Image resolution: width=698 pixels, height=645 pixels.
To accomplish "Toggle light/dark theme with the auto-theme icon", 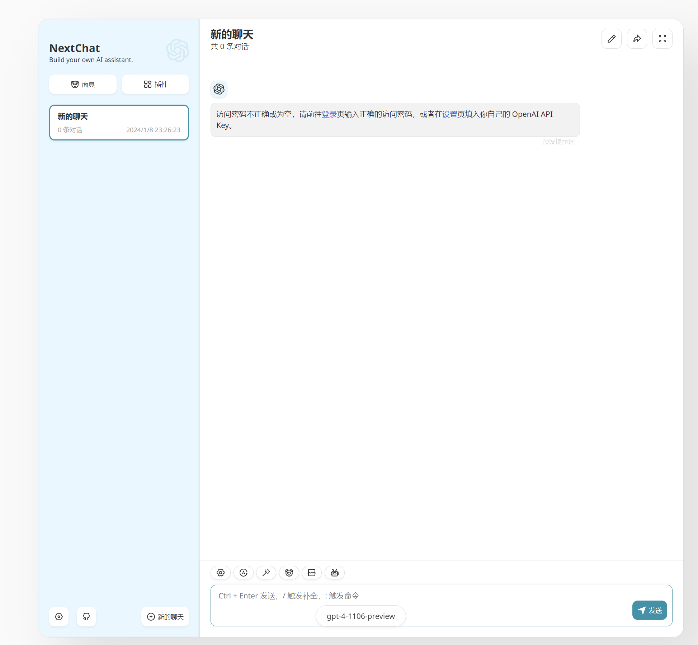I will (x=243, y=573).
